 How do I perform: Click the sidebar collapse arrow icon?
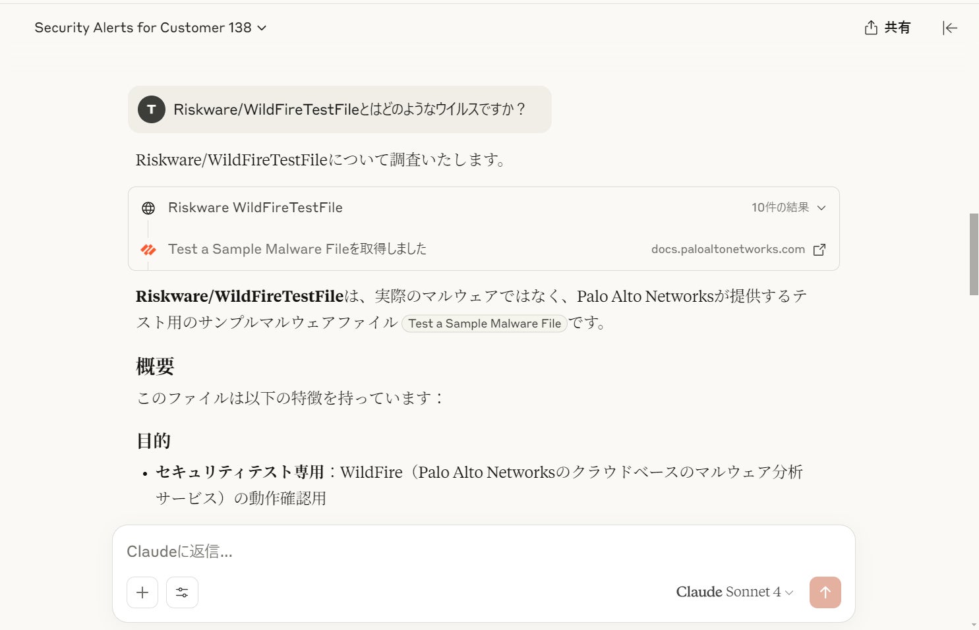[949, 28]
